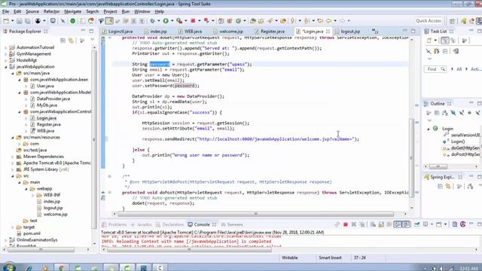Image resolution: width=482 pixels, height=271 pixels.
Task: Open the Refactor menu
Action: point(51,12)
